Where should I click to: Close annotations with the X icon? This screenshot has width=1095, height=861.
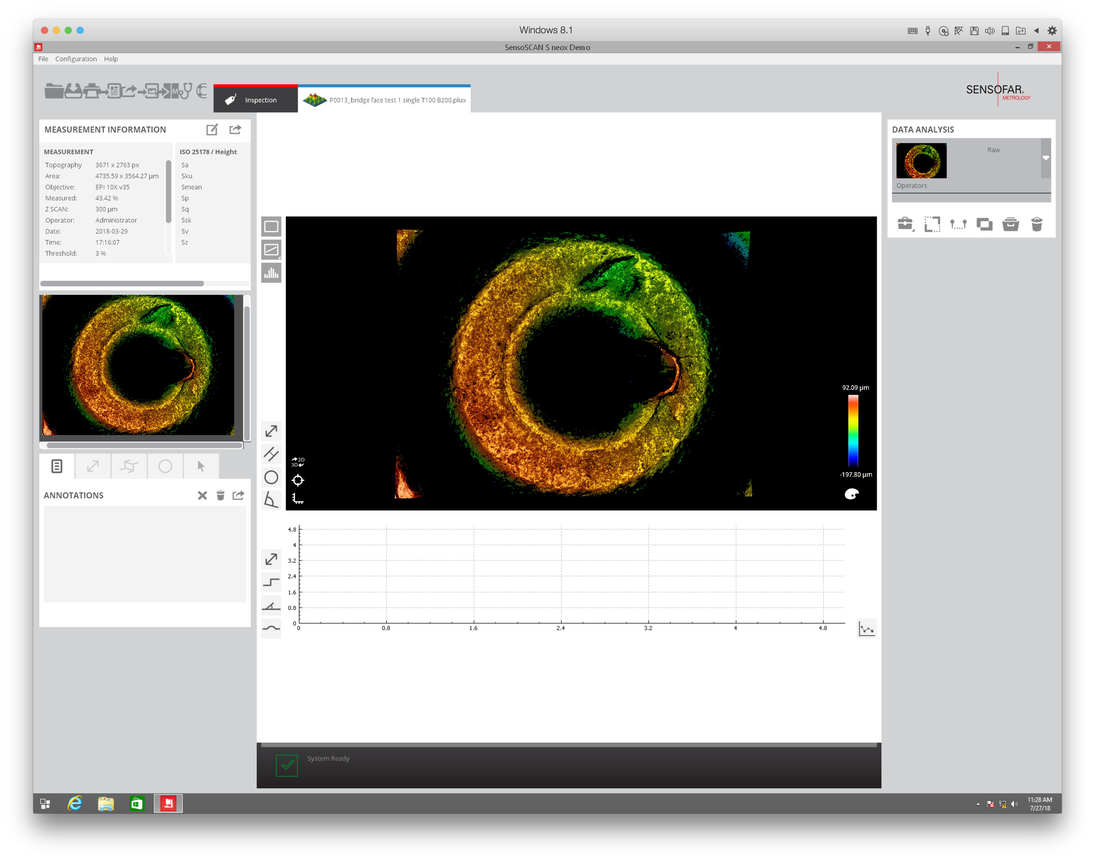point(202,496)
